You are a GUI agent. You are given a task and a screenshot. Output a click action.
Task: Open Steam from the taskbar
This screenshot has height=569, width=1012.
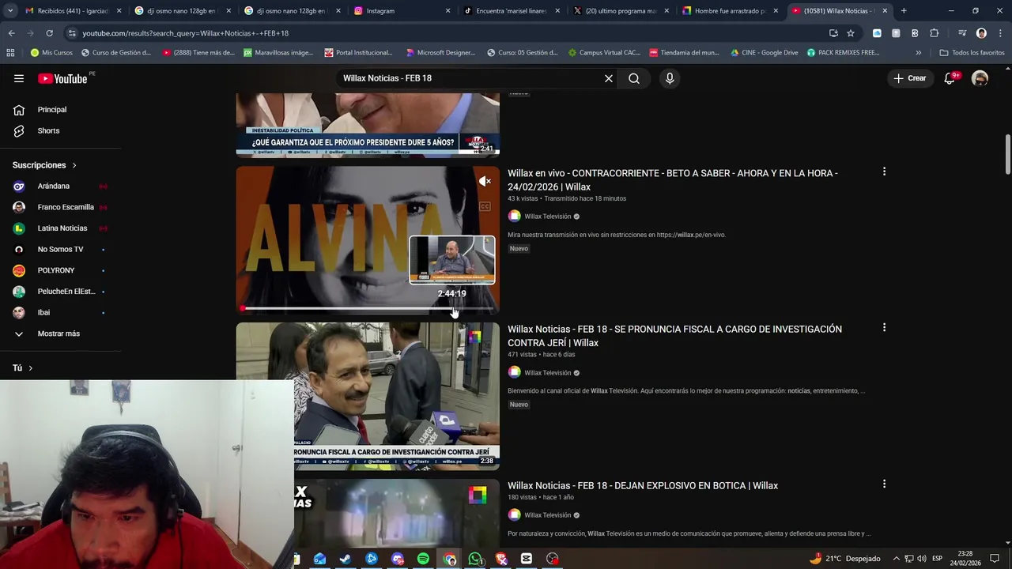click(x=346, y=559)
